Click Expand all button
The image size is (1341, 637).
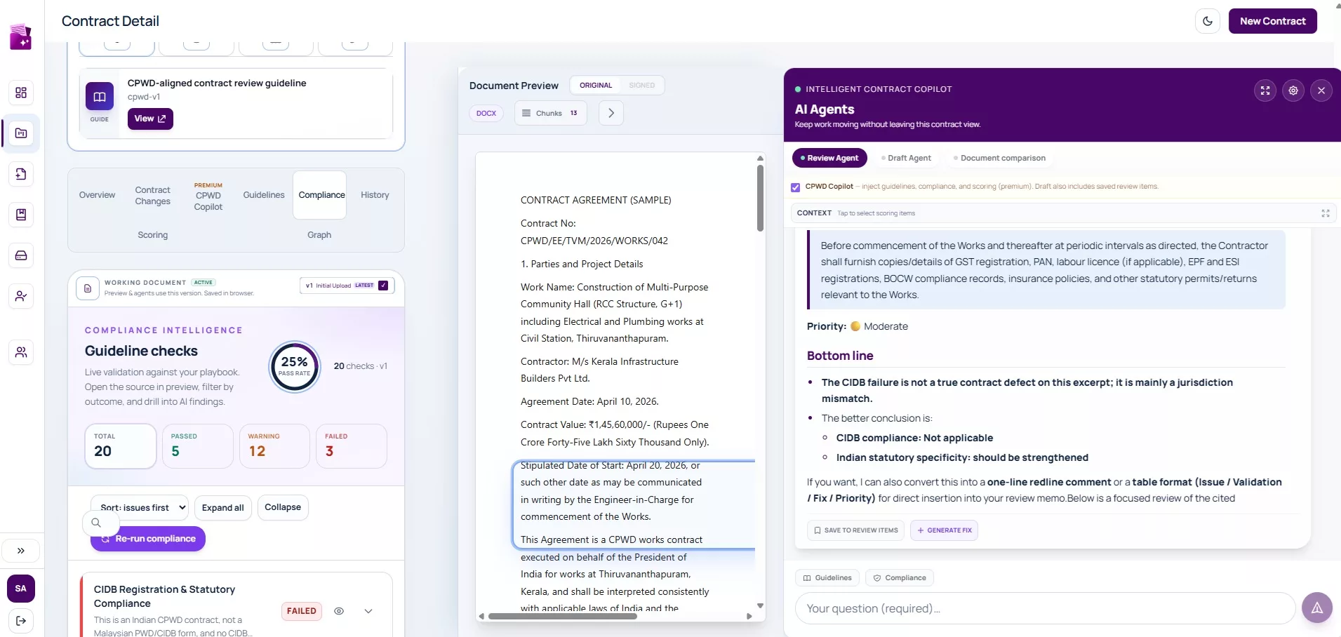(x=223, y=508)
